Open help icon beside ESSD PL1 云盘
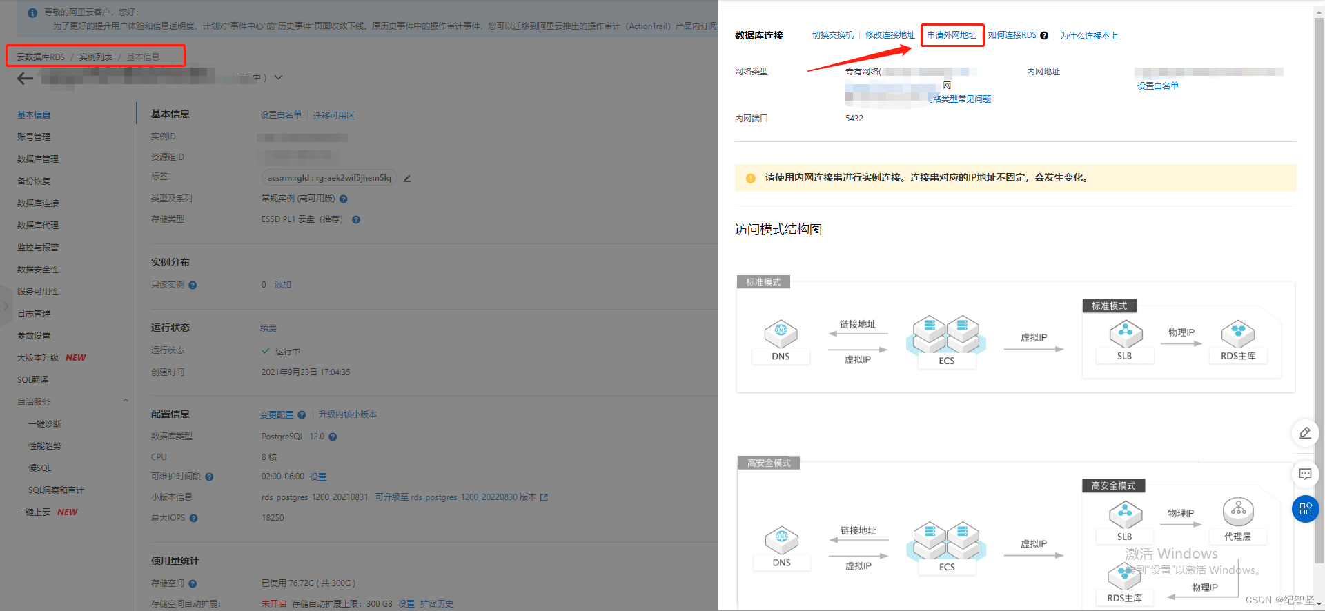 pos(356,219)
